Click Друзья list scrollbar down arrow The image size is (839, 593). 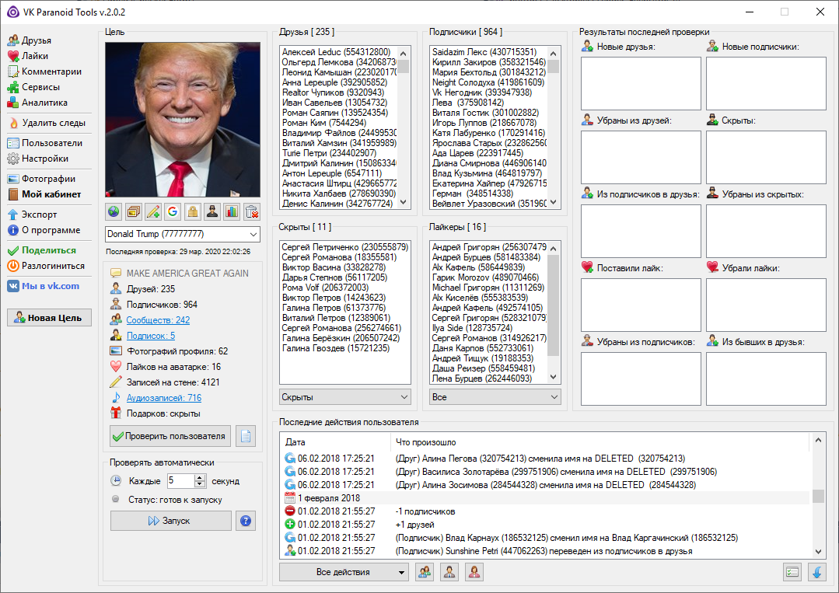pyautogui.click(x=404, y=202)
